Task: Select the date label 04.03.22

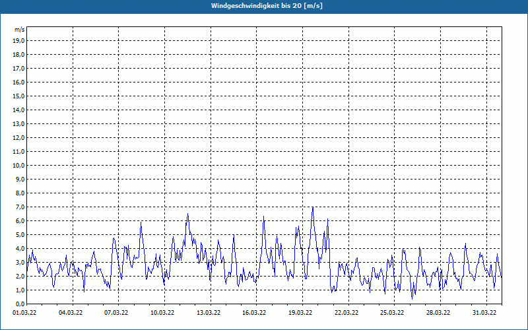Action: pos(71,312)
